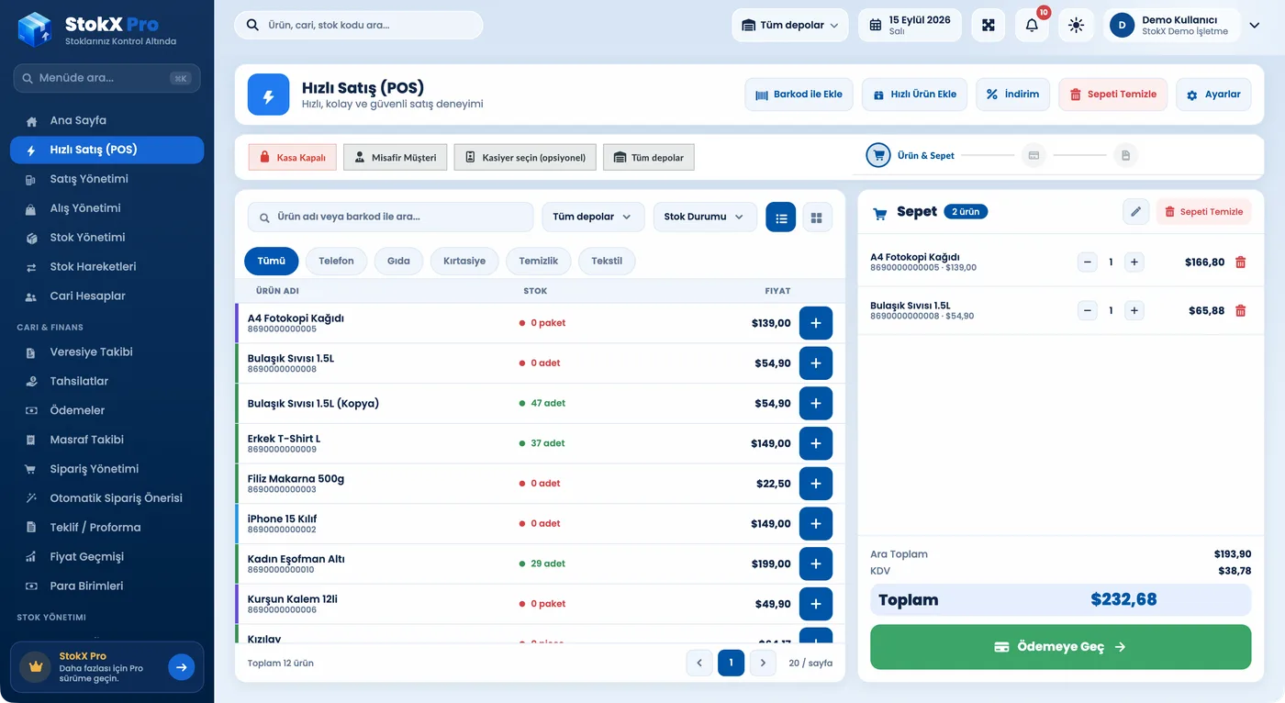Go to next page of products

coord(763,663)
